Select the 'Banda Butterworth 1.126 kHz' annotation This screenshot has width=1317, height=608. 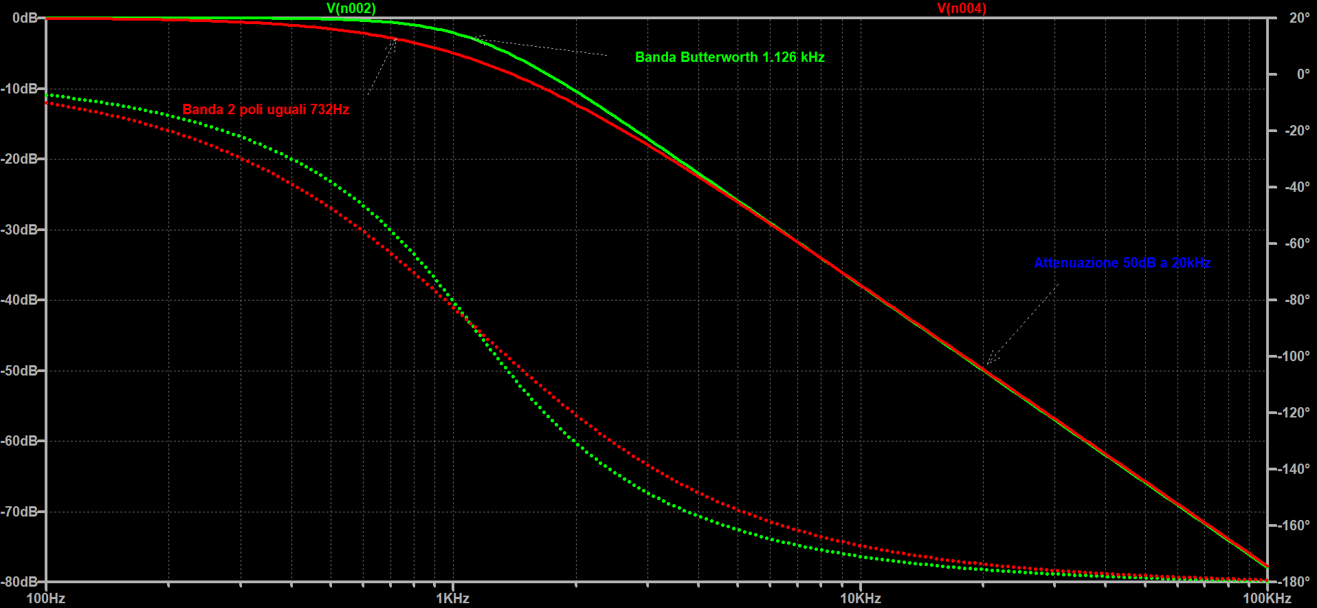729,57
